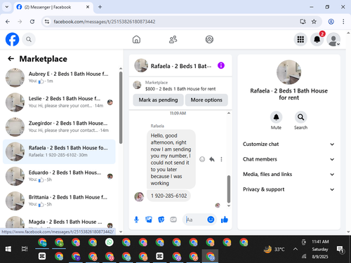The height and width of the screenshot is (263, 351).
Task: Open new browser tab
Action: click(x=100, y=7)
